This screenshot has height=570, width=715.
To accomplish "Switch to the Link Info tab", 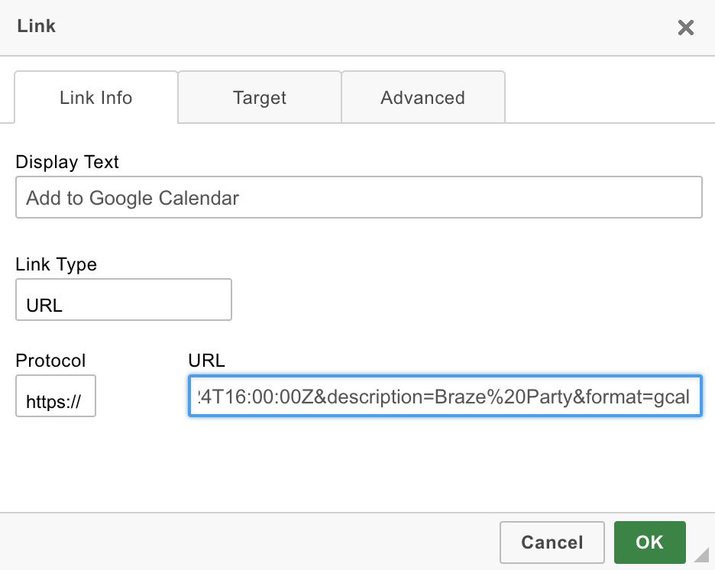I will coord(95,97).
